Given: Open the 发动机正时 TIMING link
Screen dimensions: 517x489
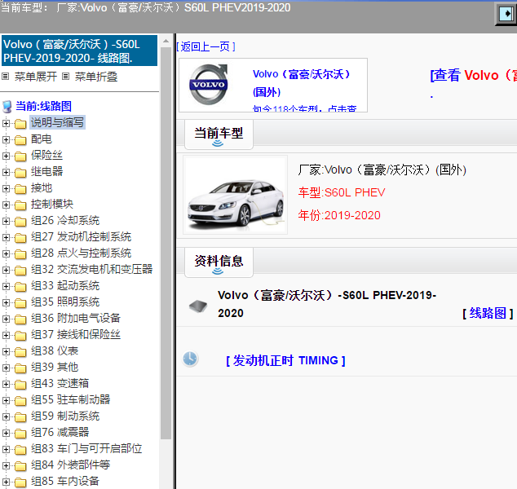Looking at the screenshot, I should click(x=285, y=360).
